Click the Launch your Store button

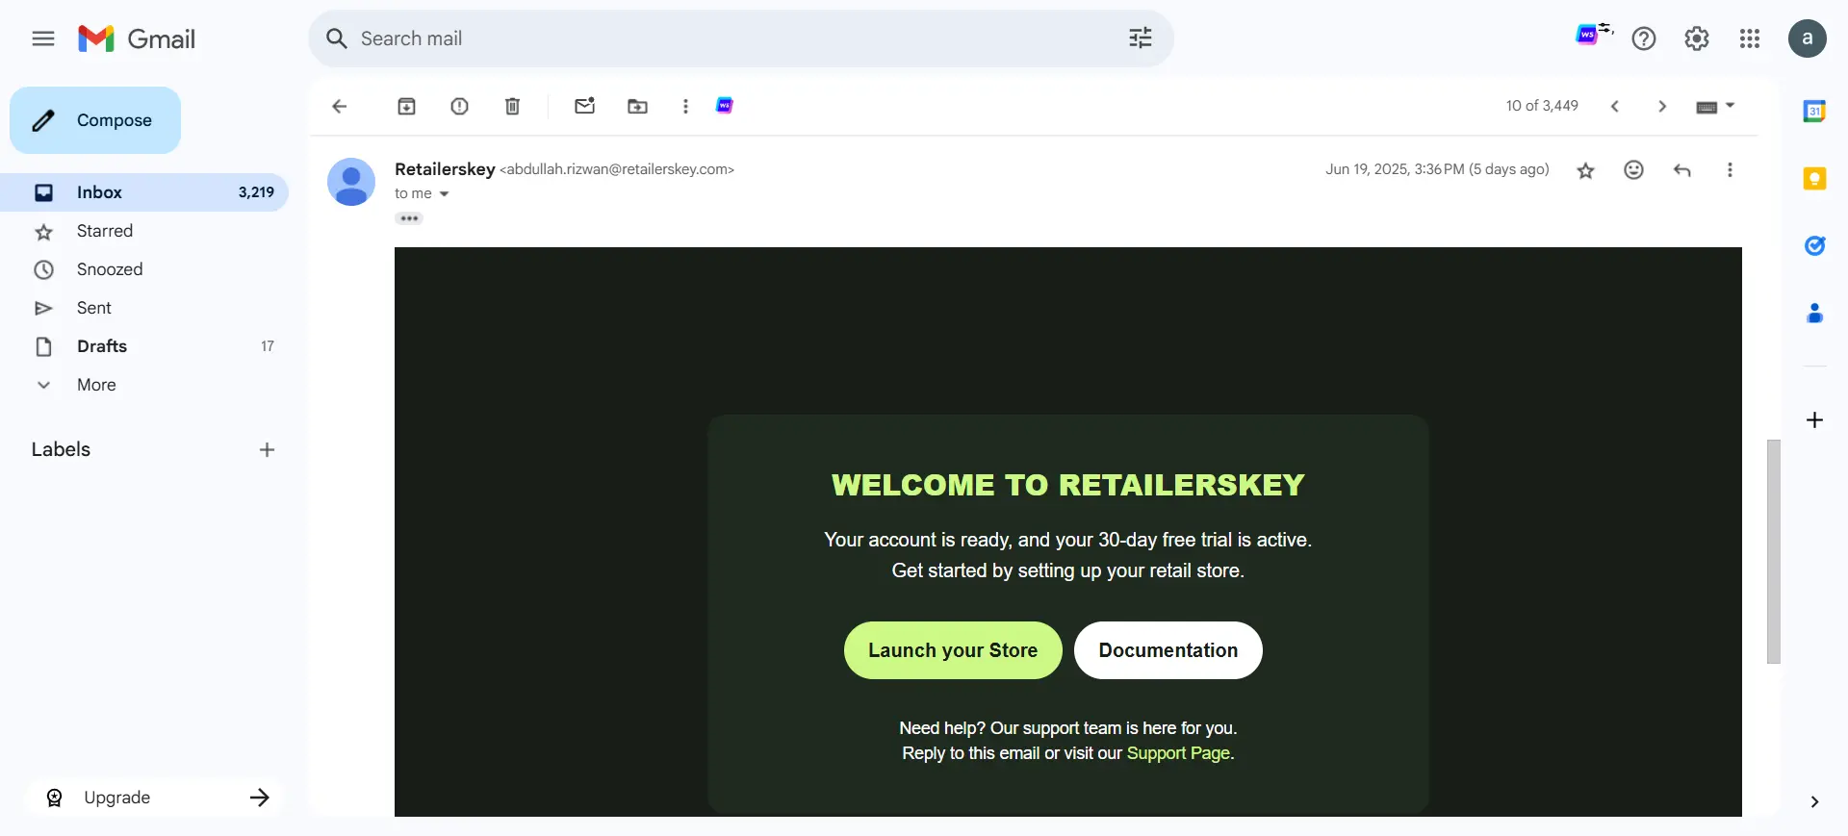click(952, 650)
